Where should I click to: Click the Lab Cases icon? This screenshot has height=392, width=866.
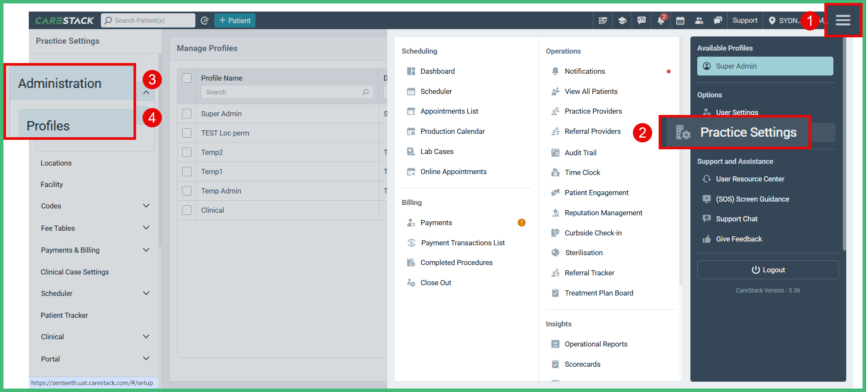(x=411, y=151)
